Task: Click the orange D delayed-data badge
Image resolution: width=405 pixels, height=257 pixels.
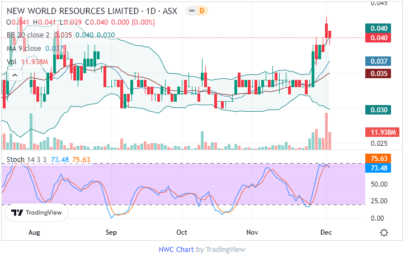Action: tap(201, 11)
